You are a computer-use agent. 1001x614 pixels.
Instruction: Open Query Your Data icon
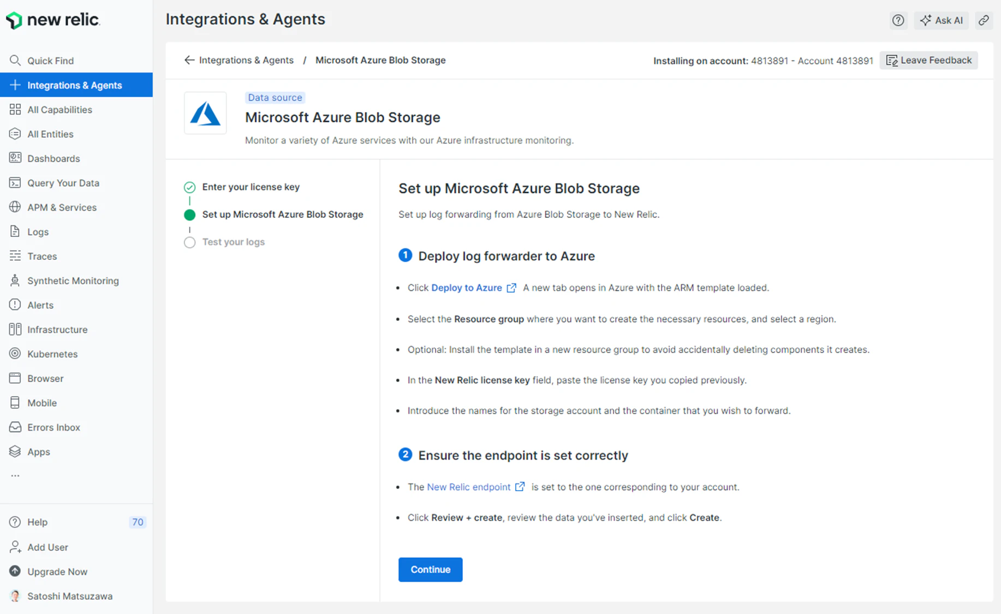click(x=15, y=183)
